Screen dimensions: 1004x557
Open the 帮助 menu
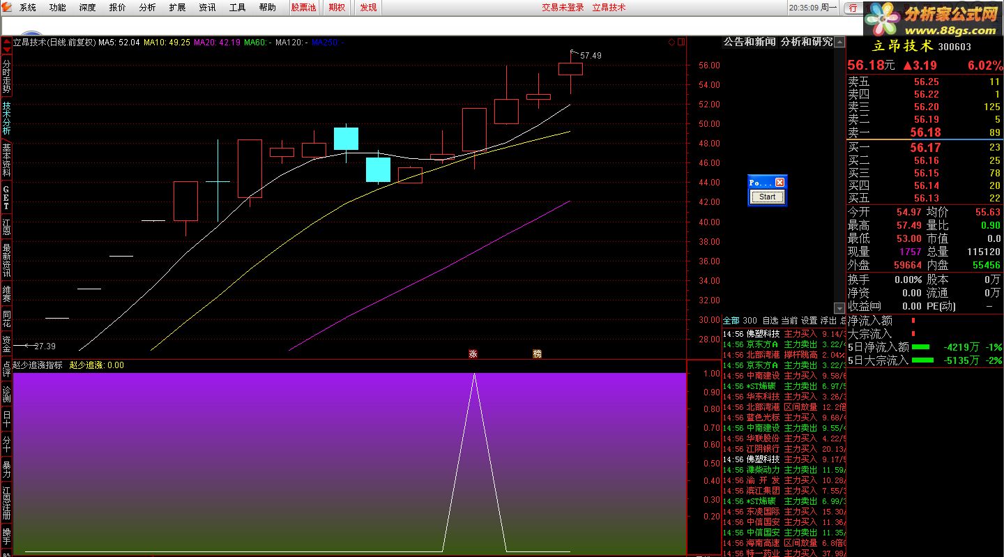[267, 8]
